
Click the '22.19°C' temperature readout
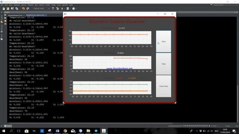point(122,28)
